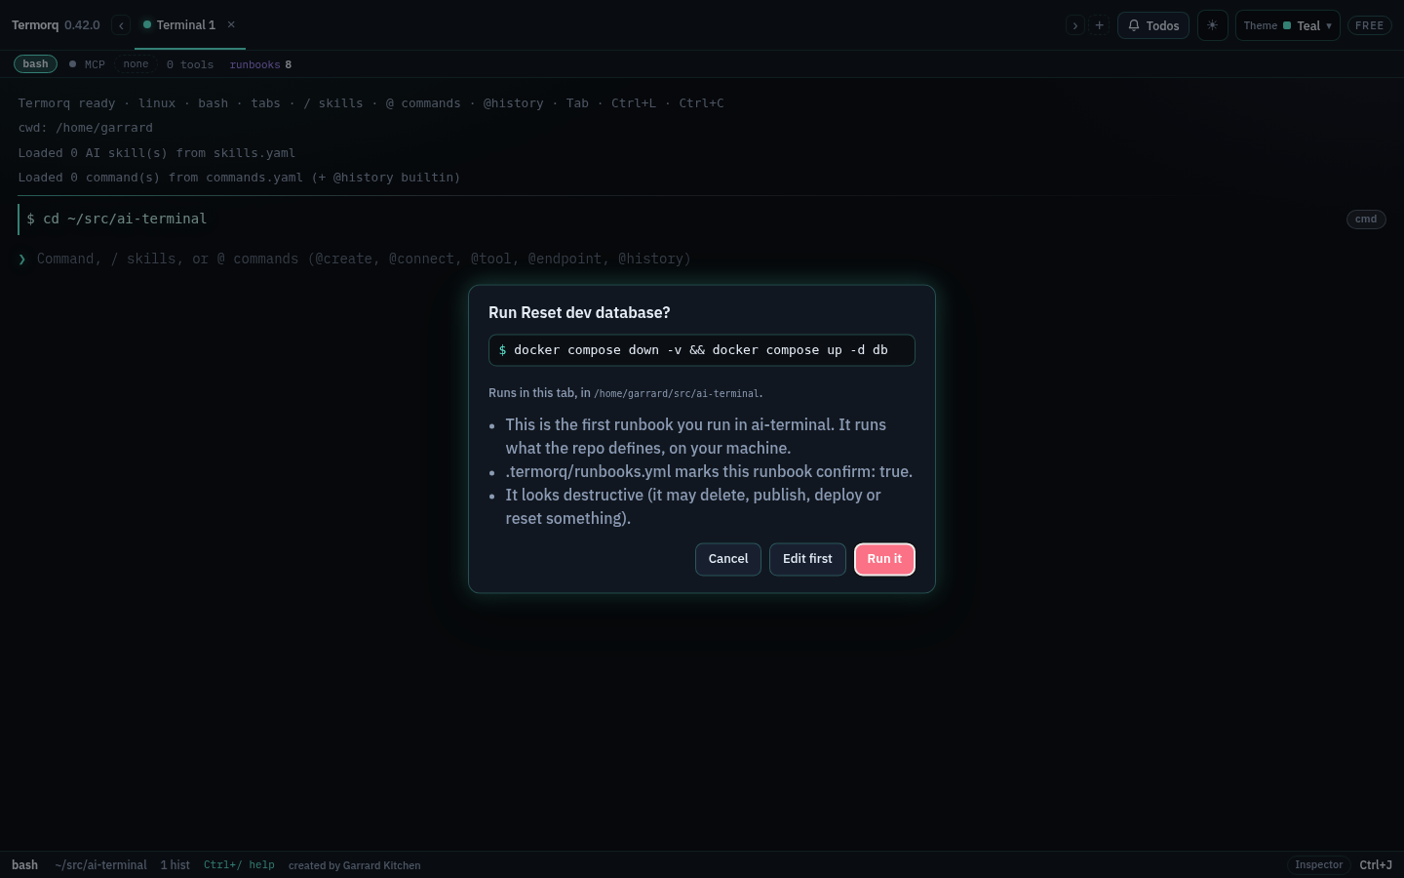Open the Inspector panel

[x=1318, y=865]
